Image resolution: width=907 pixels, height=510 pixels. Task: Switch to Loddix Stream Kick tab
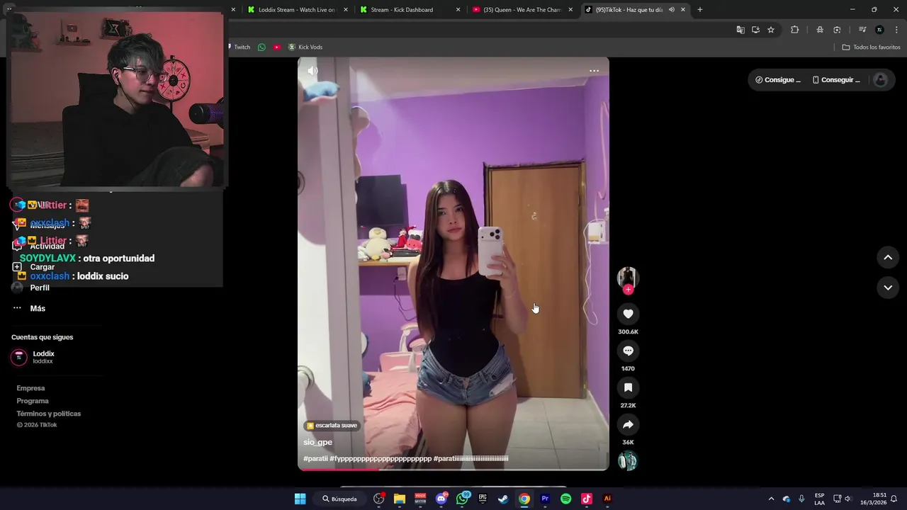point(296,10)
